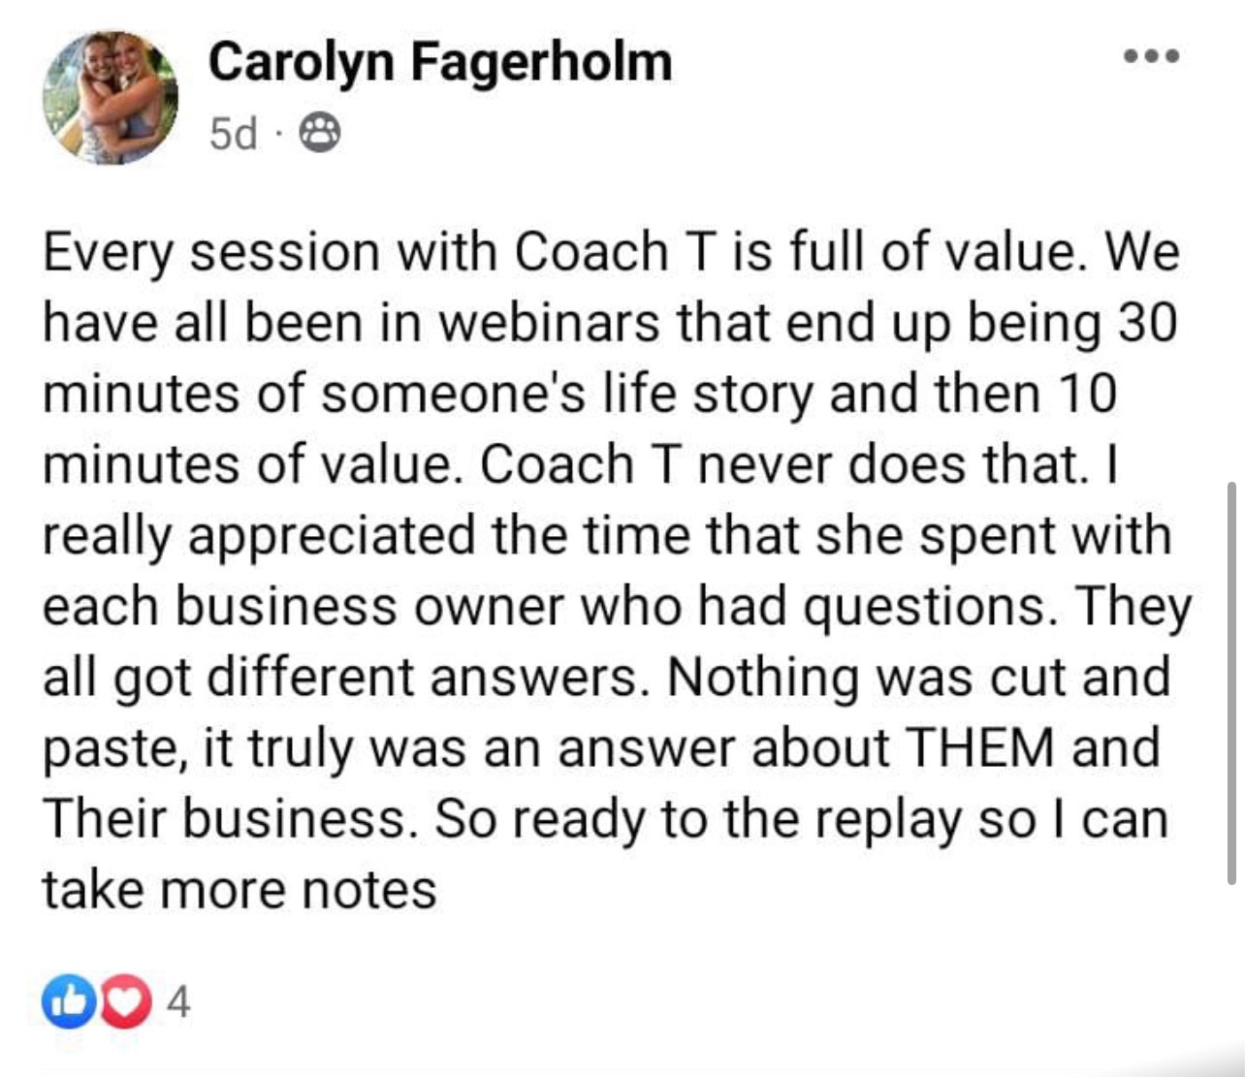Click 'take more notes' at post end
The height and width of the screenshot is (1077, 1245).
pyautogui.click(x=239, y=890)
